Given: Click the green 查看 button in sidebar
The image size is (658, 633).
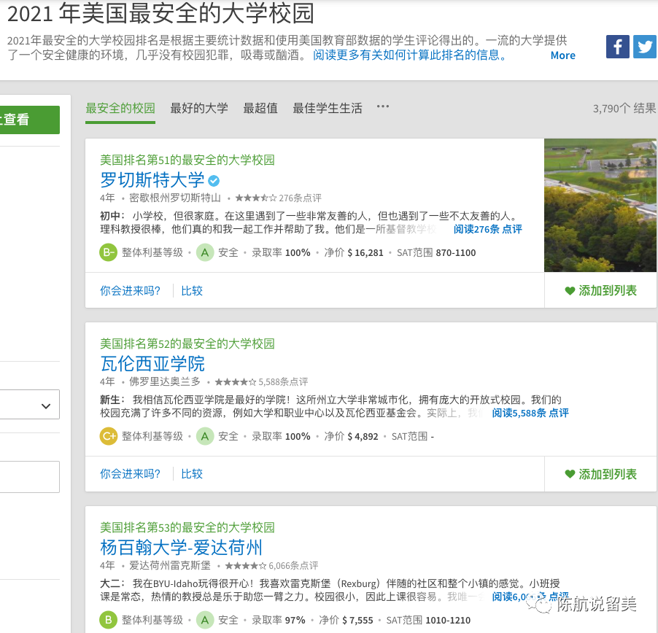Looking at the screenshot, I should (30, 120).
